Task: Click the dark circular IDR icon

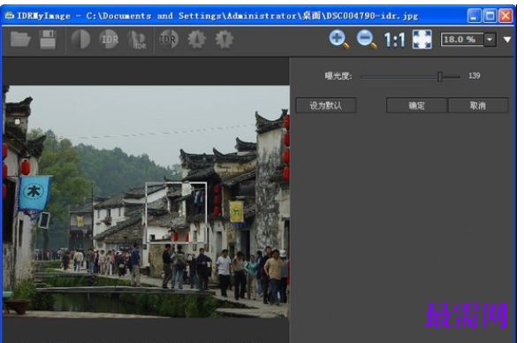Action: pyautogui.click(x=168, y=40)
